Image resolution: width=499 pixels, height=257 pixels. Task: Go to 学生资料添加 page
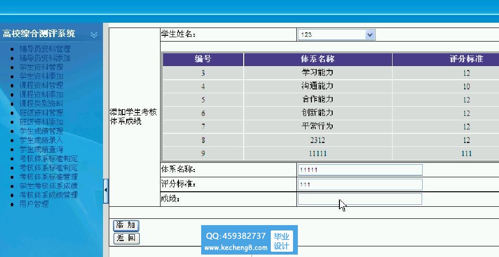click(42, 76)
